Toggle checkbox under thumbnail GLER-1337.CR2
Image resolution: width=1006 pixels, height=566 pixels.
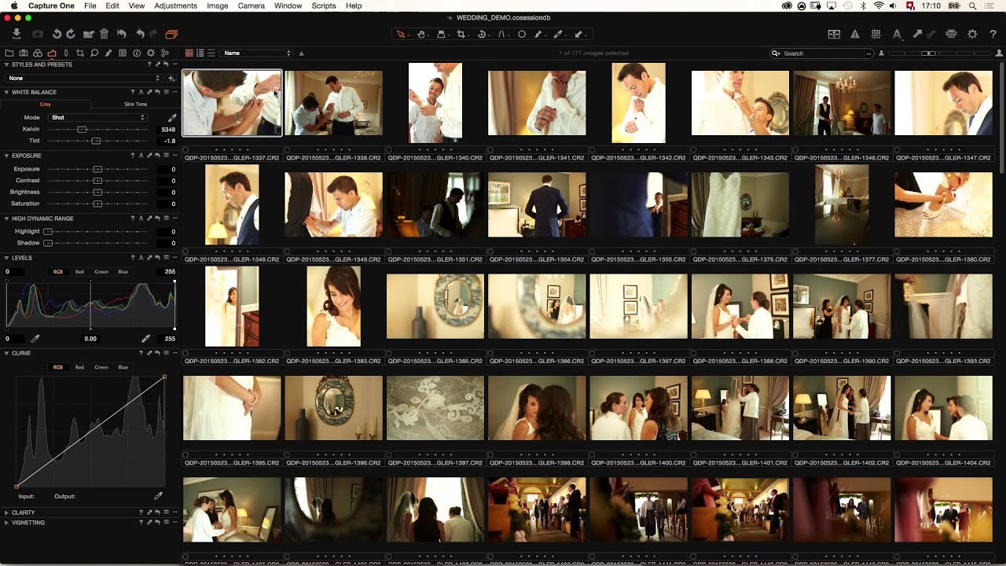pos(186,150)
